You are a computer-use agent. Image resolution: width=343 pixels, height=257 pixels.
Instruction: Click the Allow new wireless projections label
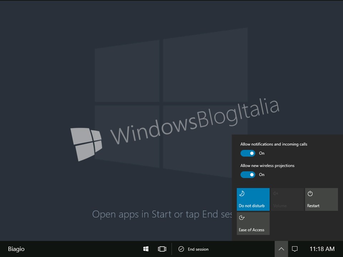[267, 166]
